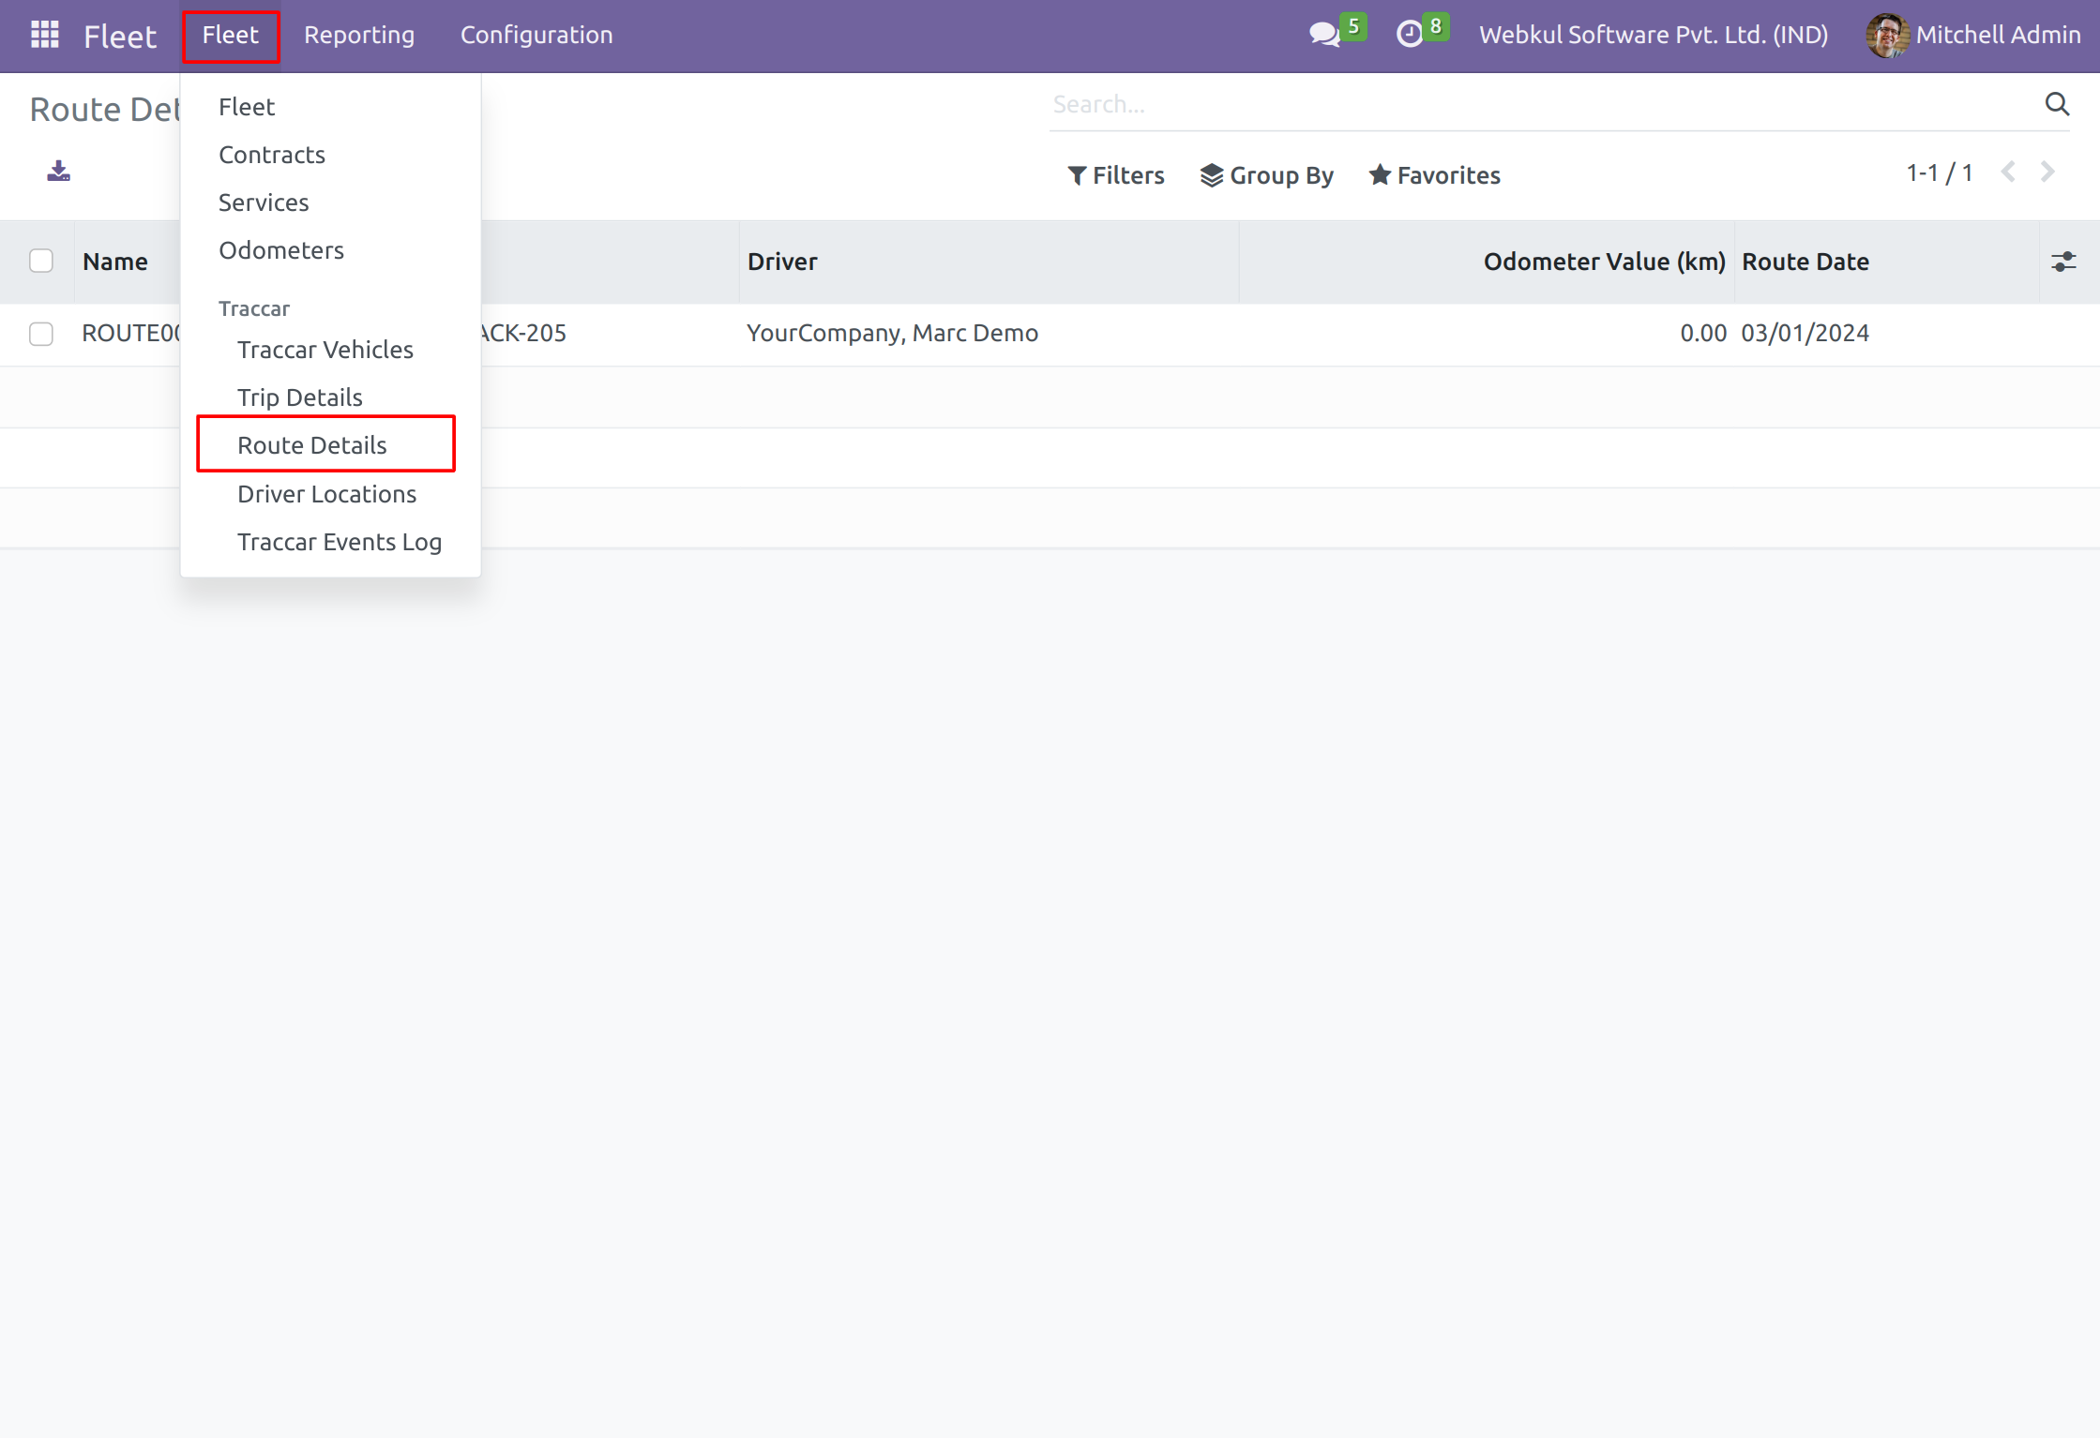Select Route Details menu entry

pos(312,445)
